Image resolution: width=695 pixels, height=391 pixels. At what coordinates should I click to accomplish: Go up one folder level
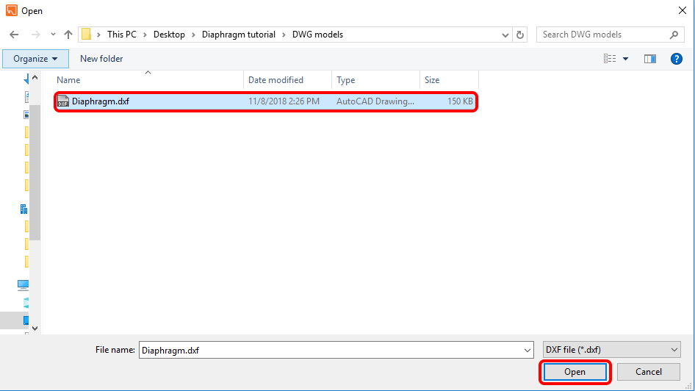pyautogui.click(x=68, y=35)
